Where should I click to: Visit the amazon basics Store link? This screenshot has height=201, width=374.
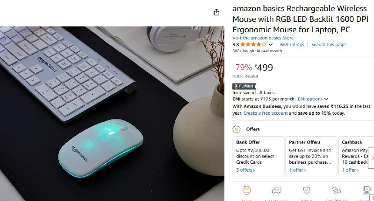[263, 38]
